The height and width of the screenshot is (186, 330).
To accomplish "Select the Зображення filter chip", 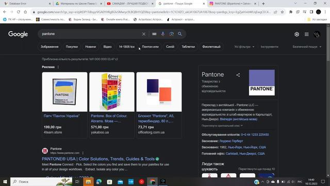I will pyautogui.click(x=49, y=47).
